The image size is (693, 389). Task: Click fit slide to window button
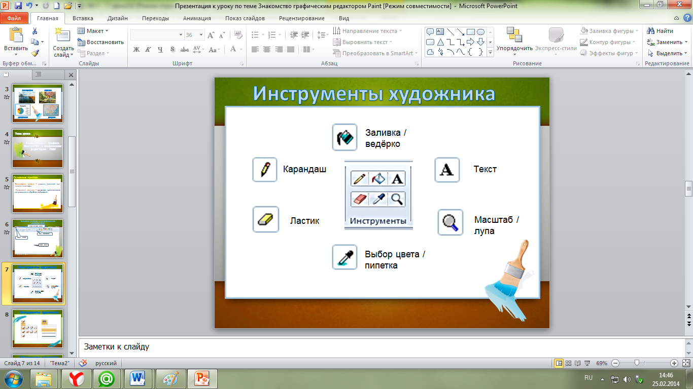point(685,363)
